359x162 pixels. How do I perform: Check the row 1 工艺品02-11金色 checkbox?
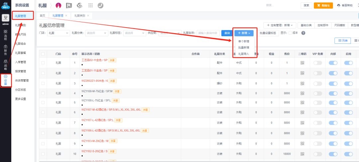click(x=43, y=63)
